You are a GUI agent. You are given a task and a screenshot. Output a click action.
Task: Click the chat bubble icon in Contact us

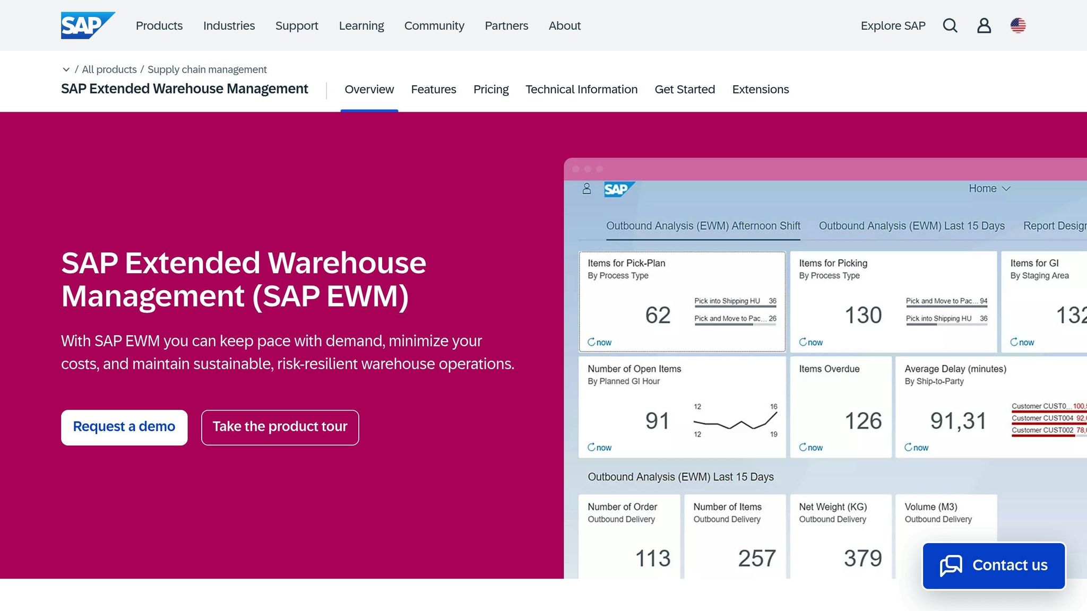pyautogui.click(x=951, y=565)
